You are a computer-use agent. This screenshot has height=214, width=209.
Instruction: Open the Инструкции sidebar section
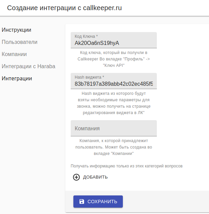click(x=16, y=30)
